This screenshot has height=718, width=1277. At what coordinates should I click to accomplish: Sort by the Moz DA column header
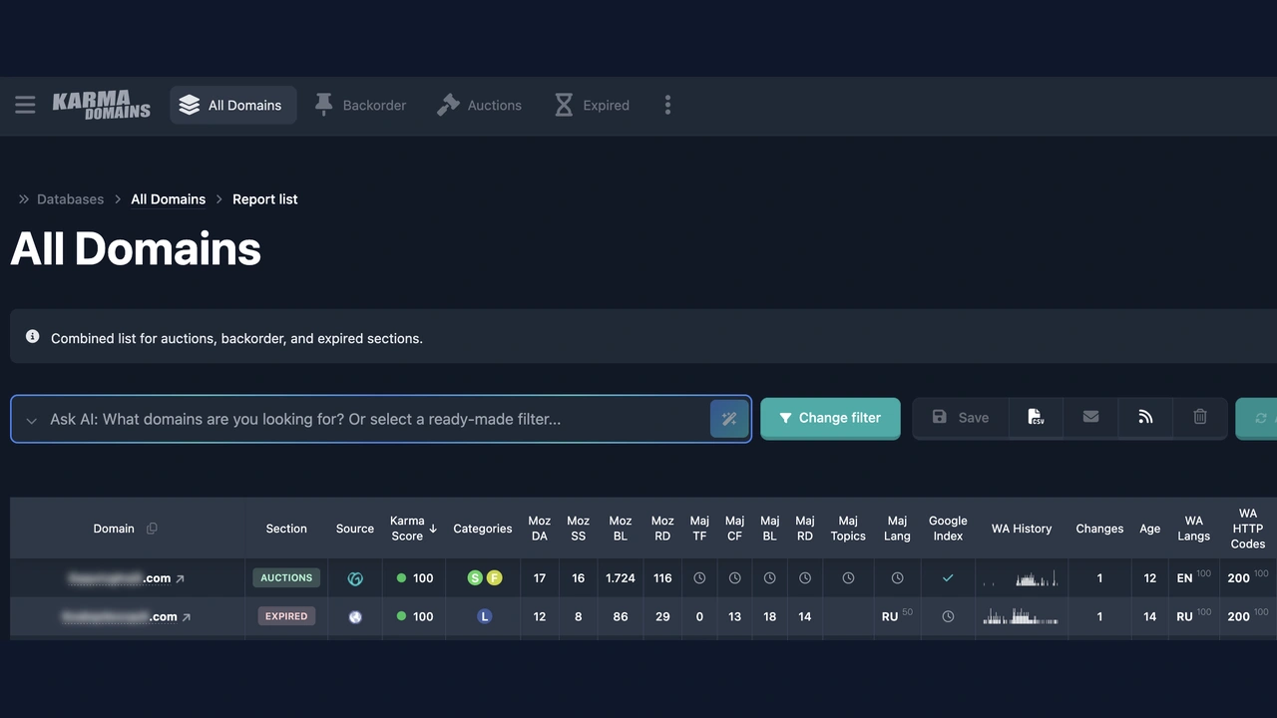coord(540,529)
